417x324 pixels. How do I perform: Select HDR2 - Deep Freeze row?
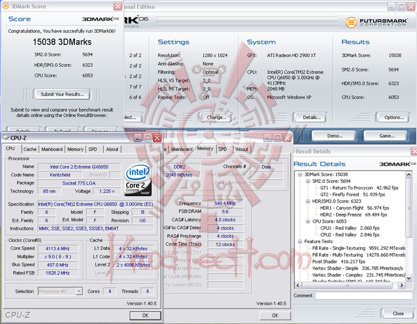[353, 214]
